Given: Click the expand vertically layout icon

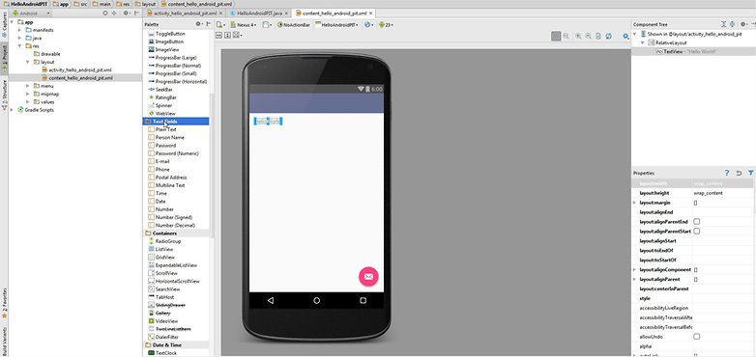Looking at the screenshot, I should pyautogui.click(x=227, y=35).
